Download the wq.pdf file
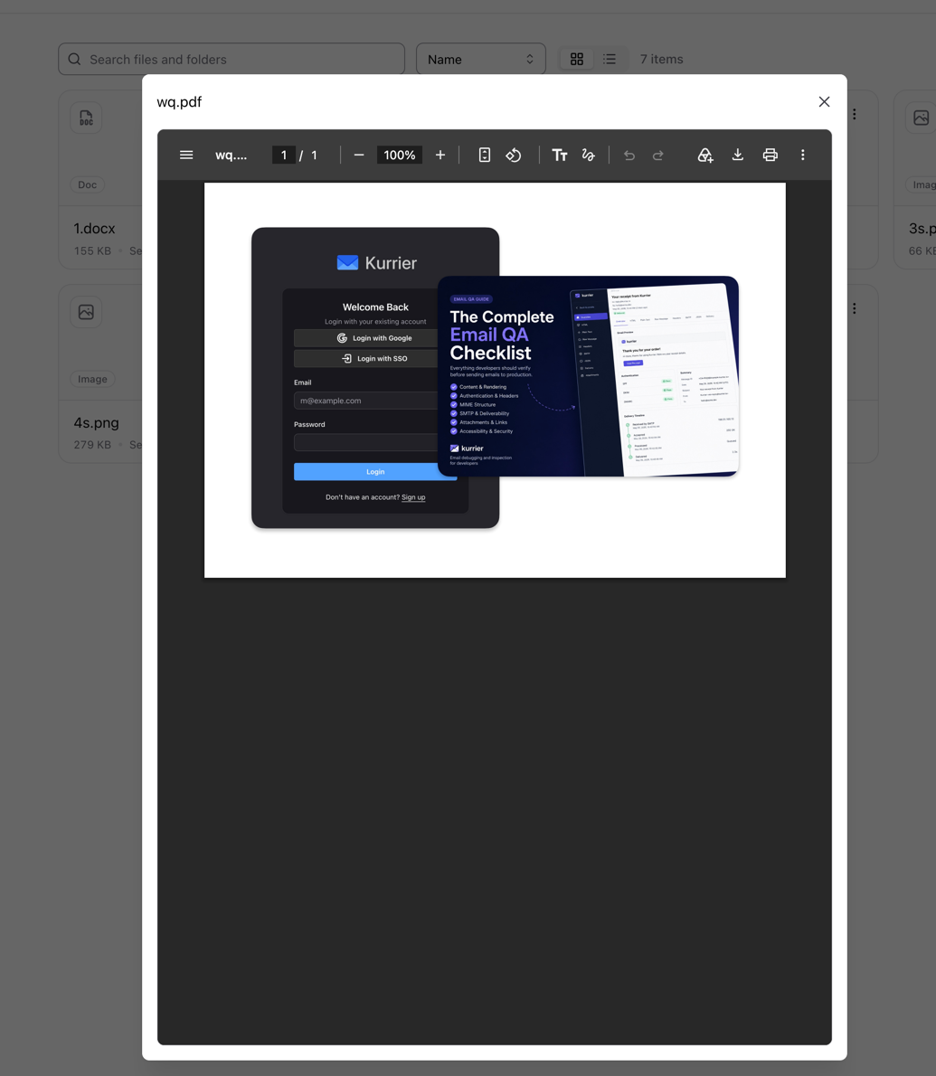 pyautogui.click(x=738, y=156)
